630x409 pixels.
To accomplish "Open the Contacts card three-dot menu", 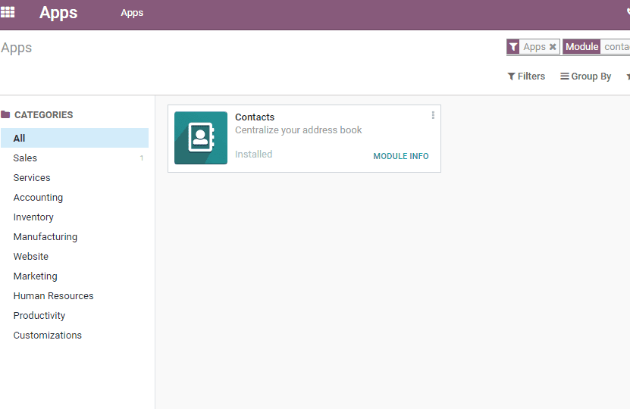I will pos(433,115).
